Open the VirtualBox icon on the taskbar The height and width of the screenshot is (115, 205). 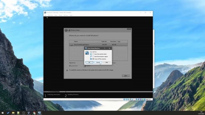pyautogui.click(x=39, y=113)
